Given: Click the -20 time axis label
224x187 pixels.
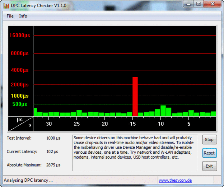Looking at the screenshot, I should pos(104,124).
